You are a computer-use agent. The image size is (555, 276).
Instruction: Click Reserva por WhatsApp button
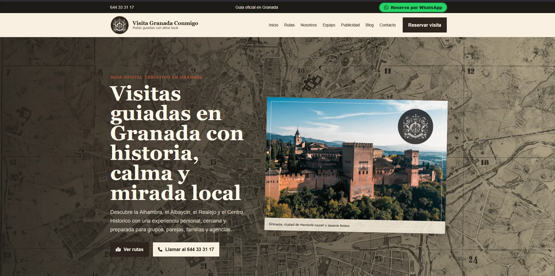pos(413,8)
